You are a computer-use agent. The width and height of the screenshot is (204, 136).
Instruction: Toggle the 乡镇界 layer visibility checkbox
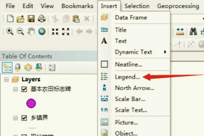[x=24, y=118]
